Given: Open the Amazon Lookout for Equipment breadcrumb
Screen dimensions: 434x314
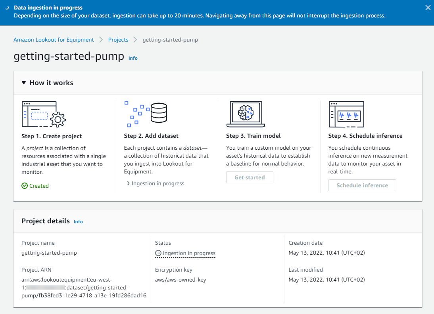Looking at the screenshot, I should [x=54, y=40].
